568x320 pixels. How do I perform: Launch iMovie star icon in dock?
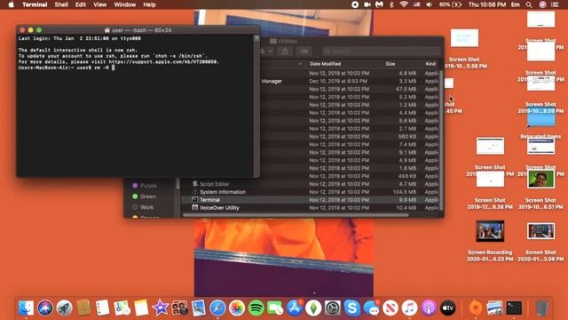(160, 308)
